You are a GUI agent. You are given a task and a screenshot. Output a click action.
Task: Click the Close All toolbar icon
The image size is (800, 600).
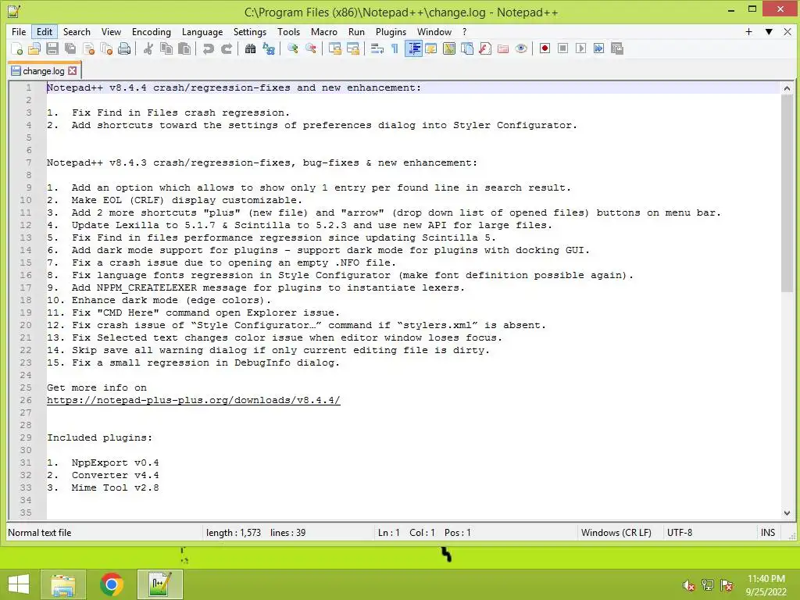tap(106, 48)
